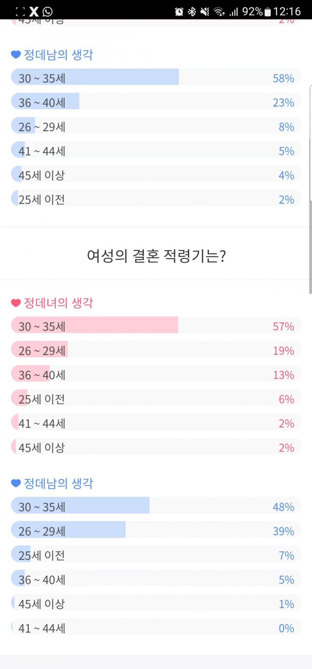Select the 57% pink bar for 30~35세
The width and height of the screenshot is (312, 669).
[156, 325]
